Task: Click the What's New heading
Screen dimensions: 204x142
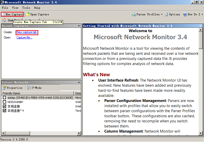Action: 96,75
